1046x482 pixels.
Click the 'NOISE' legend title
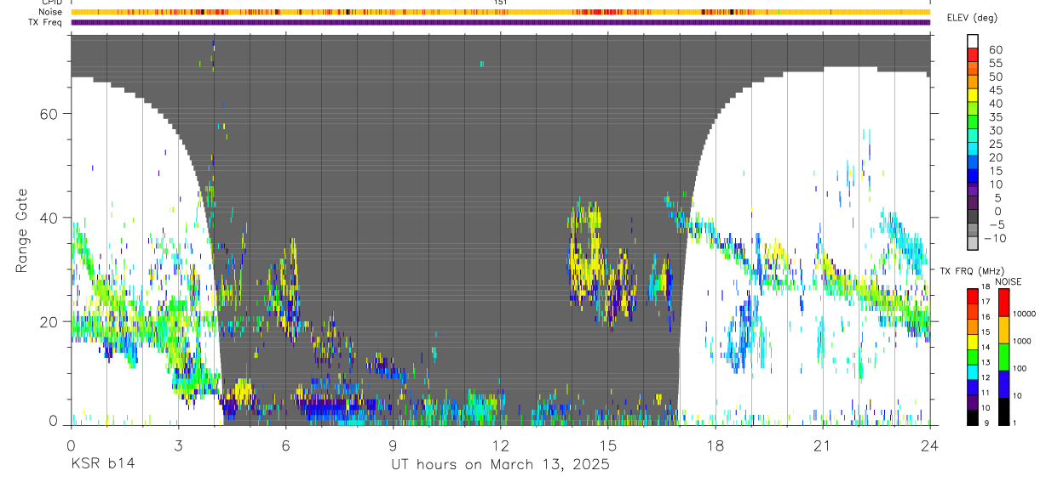coord(1009,281)
